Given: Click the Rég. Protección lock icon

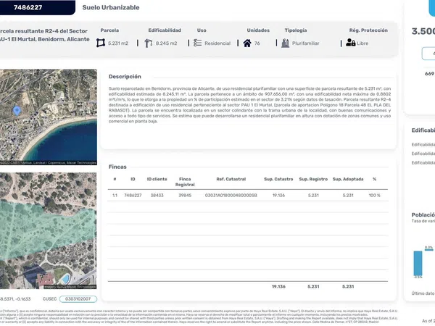Looking at the screenshot, I should [x=350, y=43].
